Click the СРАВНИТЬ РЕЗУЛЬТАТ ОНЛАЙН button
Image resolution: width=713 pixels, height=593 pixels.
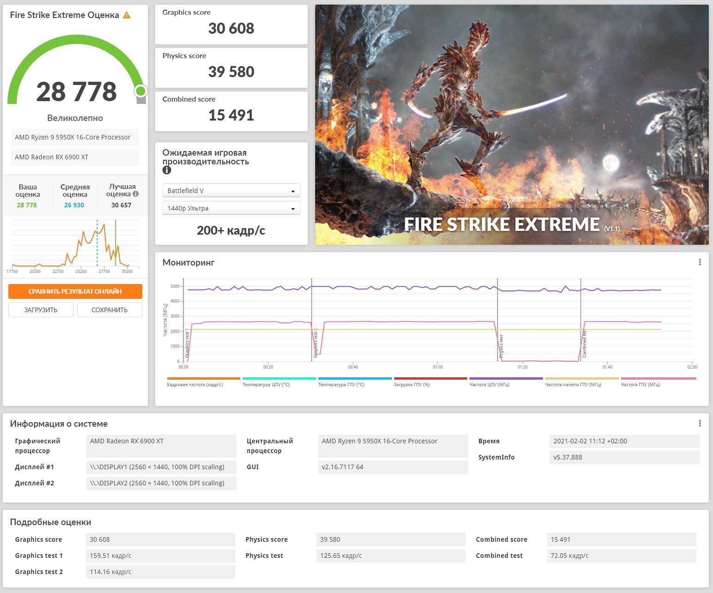pyautogui.click(x=75, y=291)
